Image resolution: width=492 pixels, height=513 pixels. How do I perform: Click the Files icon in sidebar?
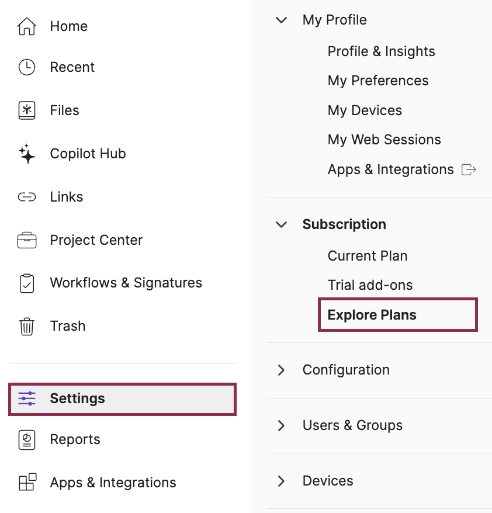point(27,110)
